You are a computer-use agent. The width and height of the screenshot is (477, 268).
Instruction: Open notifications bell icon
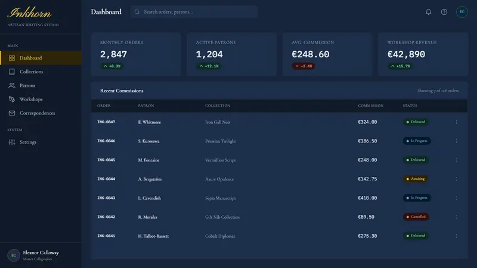pos(428,12)
